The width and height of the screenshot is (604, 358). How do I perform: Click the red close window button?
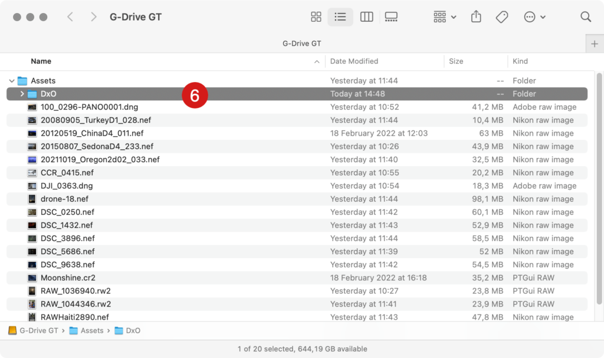[x=17, y=17]
